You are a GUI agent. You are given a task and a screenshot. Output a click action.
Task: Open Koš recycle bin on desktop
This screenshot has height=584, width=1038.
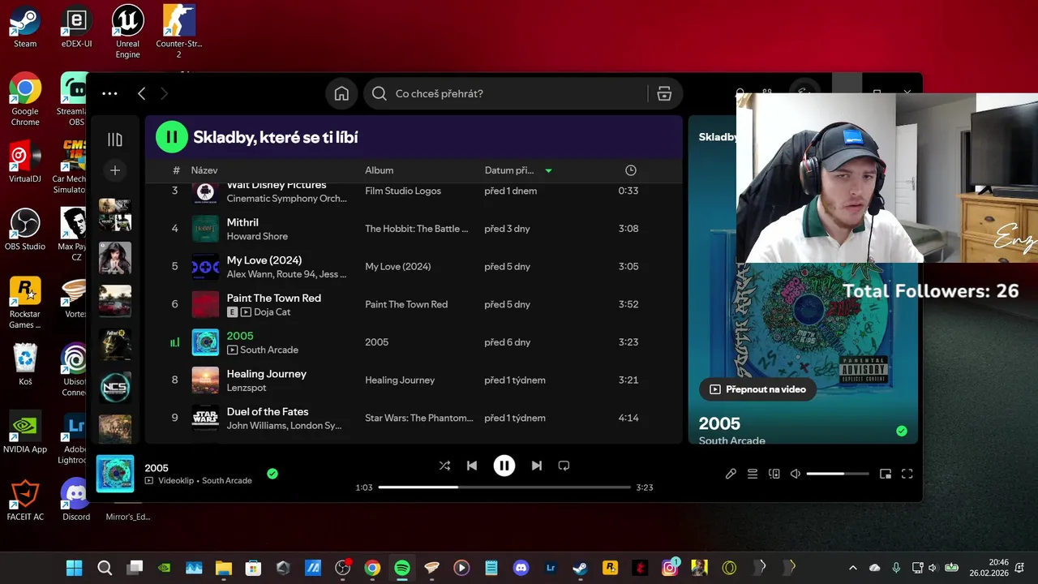point(25,364)
